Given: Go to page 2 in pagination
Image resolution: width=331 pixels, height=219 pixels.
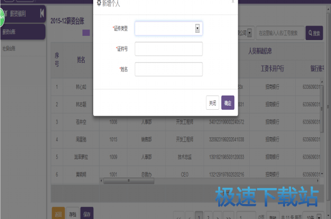Looking at the screenshot, I should coord(208,215).
